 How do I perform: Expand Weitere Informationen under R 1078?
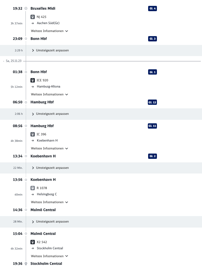tap(49, 202)
